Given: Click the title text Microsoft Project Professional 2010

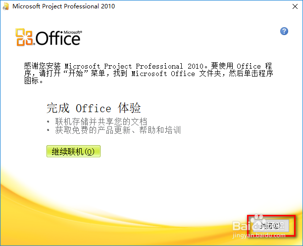Looking at the screenshot, I should point(63,6).
